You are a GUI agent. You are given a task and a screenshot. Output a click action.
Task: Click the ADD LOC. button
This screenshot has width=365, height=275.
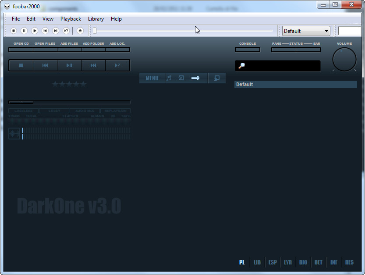point(117,50)
